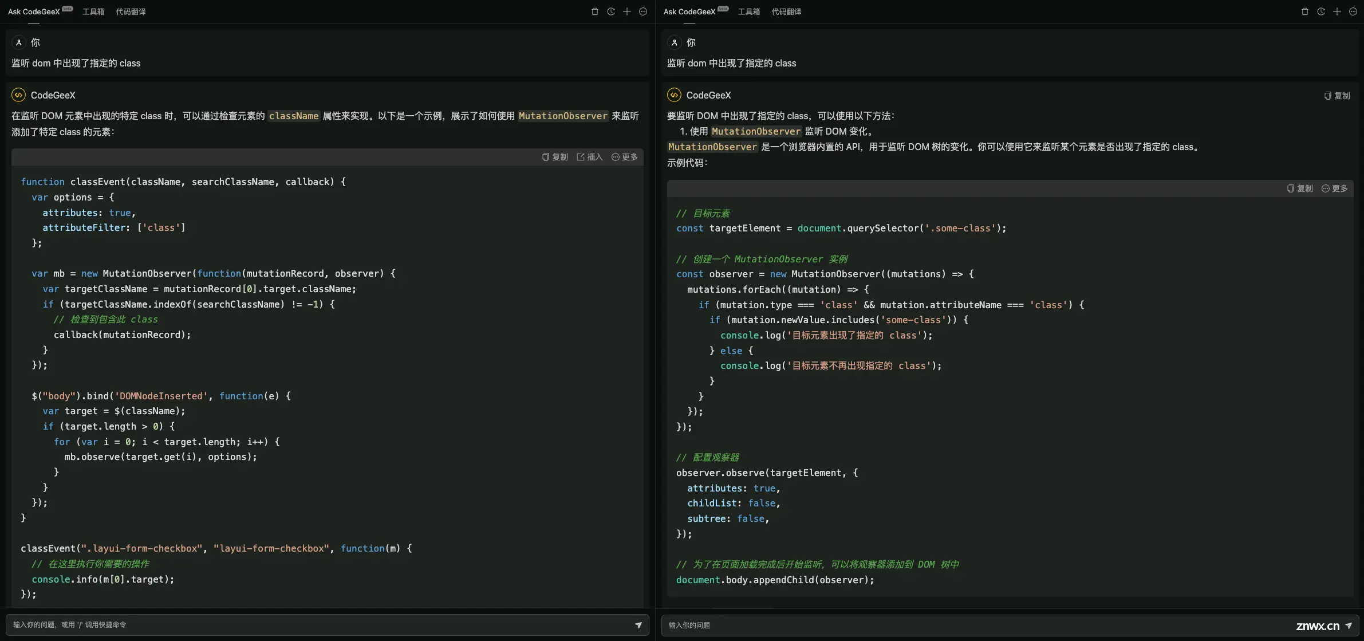Click line 'subtree: false,' in right code
Viewport: 1364px width, 641px height.
(728, 518)
